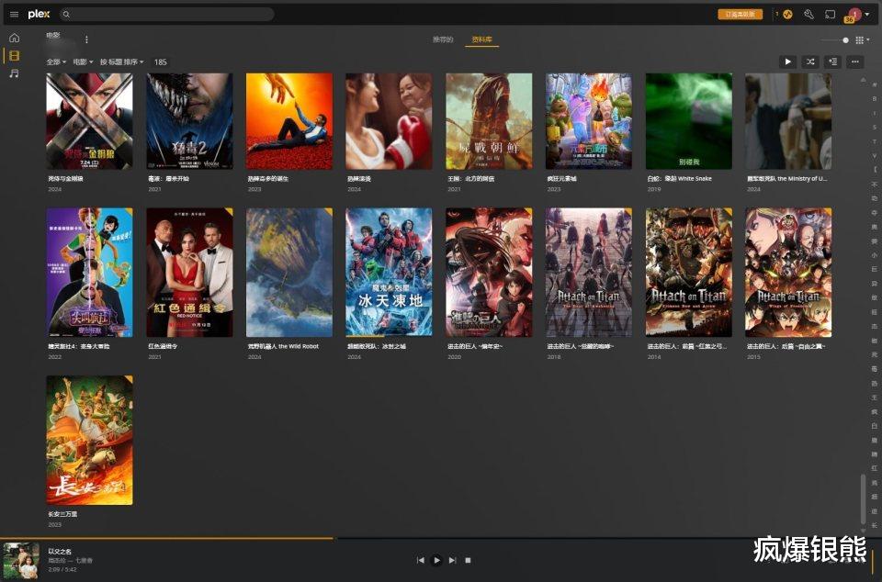
Task: Click the add to playlist icon
Action: [832, 62]
